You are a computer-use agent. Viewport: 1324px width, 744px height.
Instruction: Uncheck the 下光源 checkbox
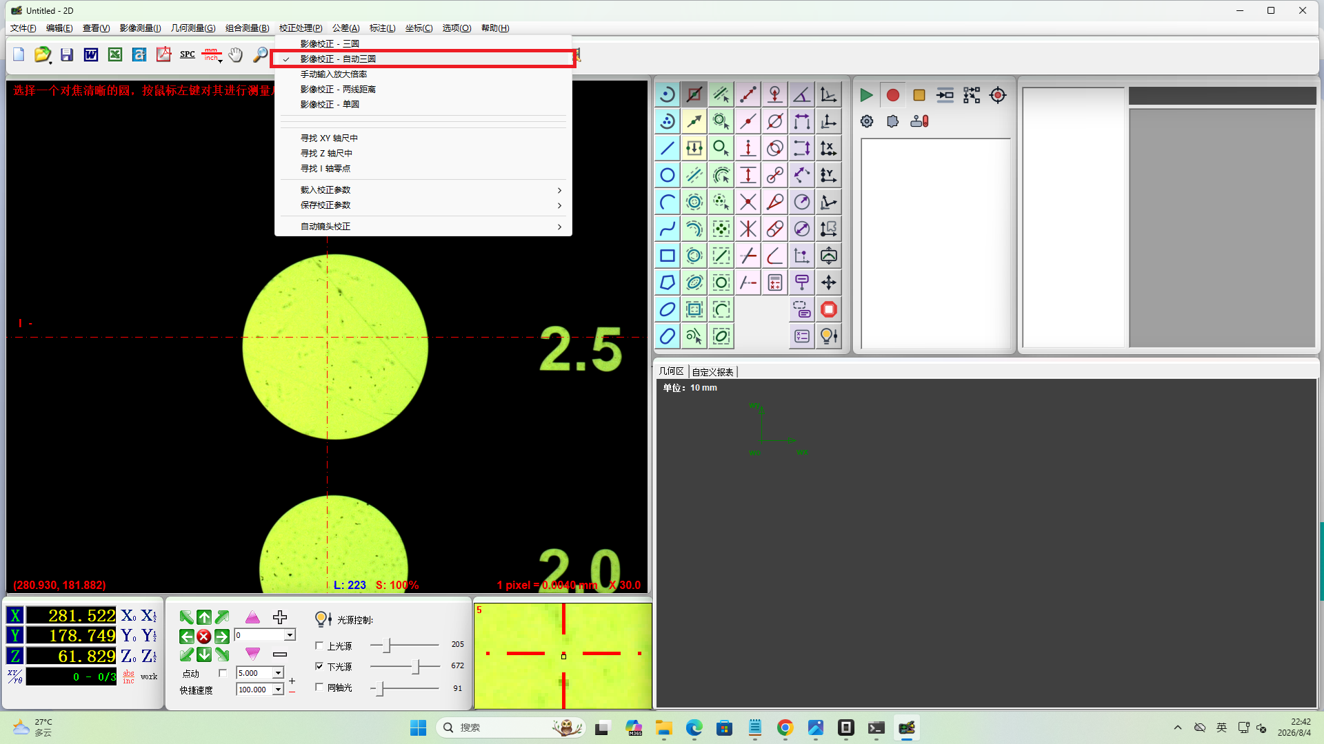click(319, 666)
